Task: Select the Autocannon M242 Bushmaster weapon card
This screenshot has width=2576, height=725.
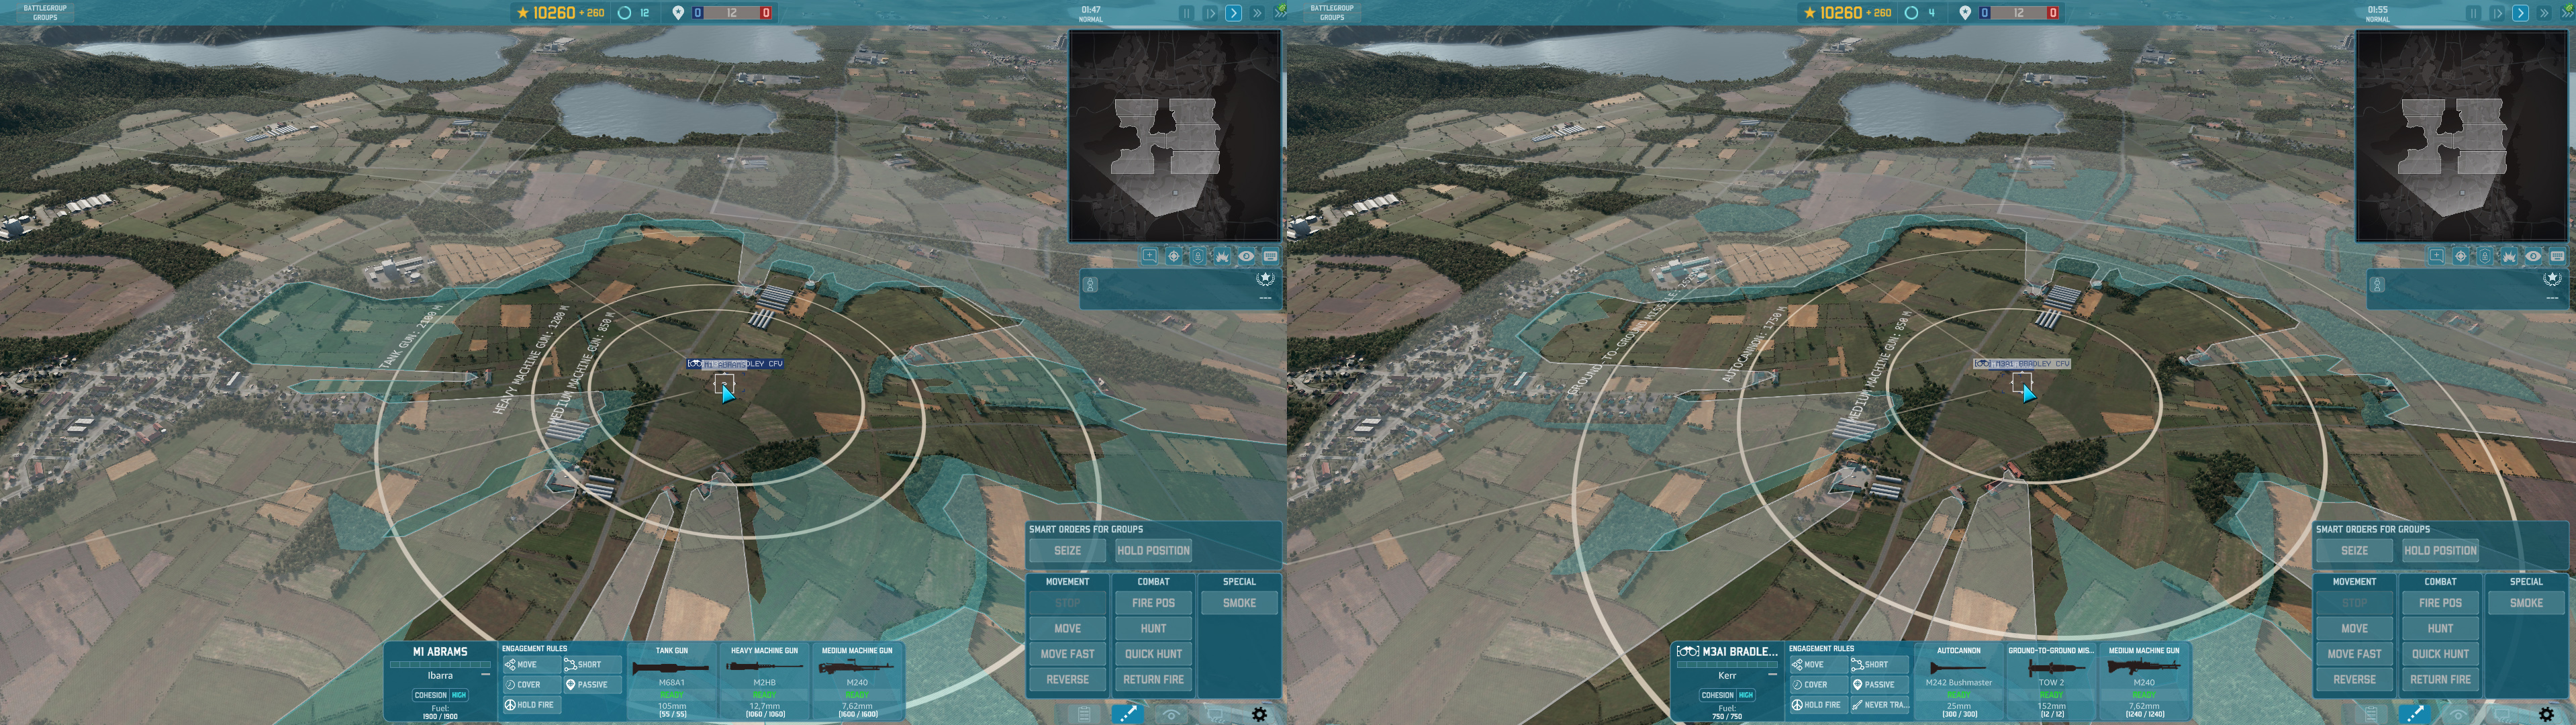Action: (x=1959, y=681)
